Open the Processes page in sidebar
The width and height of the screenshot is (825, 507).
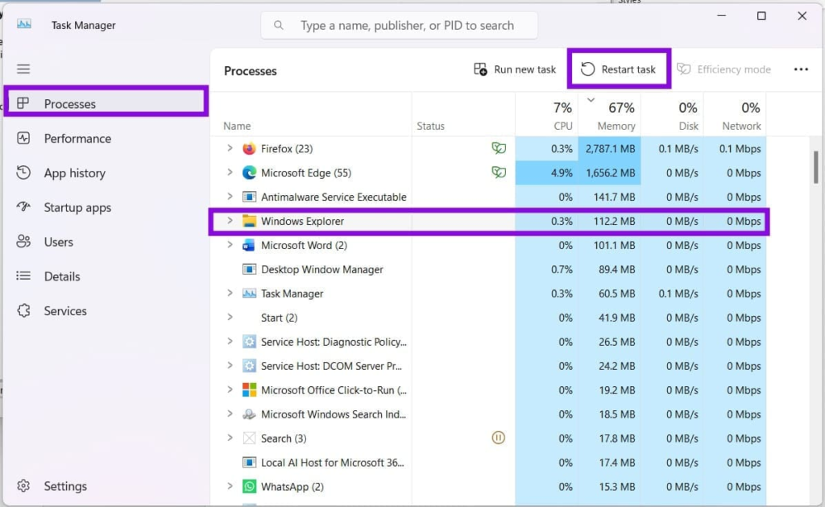(106, 104)
